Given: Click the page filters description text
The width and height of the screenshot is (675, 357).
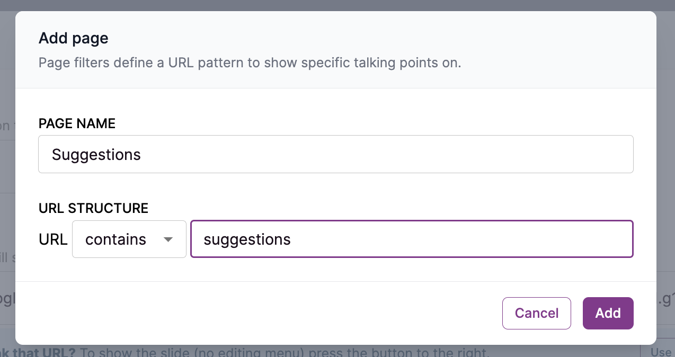Looking at the screenshot, I should [x=250, y=63].
